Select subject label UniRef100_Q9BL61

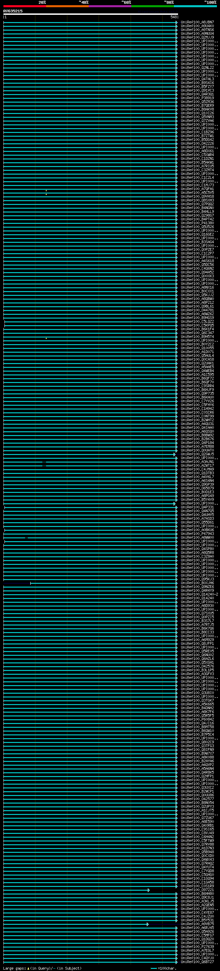197,307
